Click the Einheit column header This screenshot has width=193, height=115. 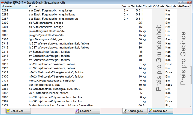coord(147,6)
